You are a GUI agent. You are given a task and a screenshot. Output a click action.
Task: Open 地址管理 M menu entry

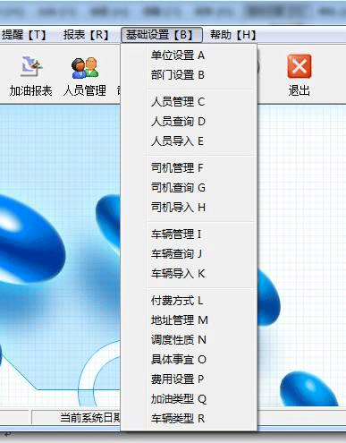189,320
